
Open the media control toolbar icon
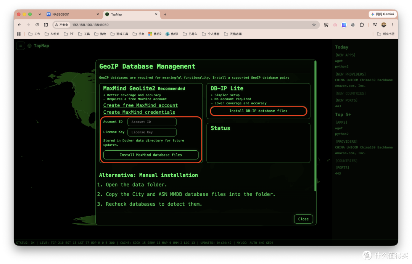click(x=375, y=25)
